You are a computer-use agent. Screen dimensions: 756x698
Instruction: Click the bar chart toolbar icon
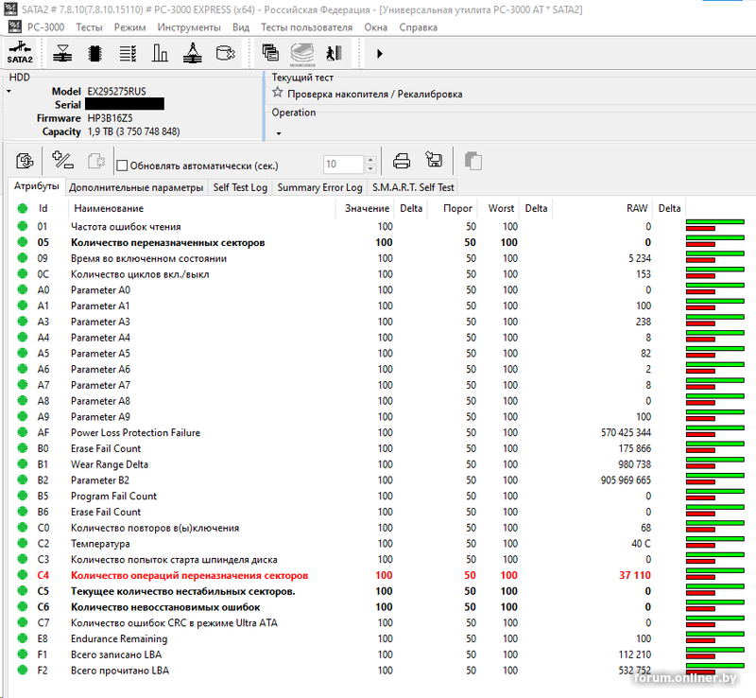coord(160,53)
